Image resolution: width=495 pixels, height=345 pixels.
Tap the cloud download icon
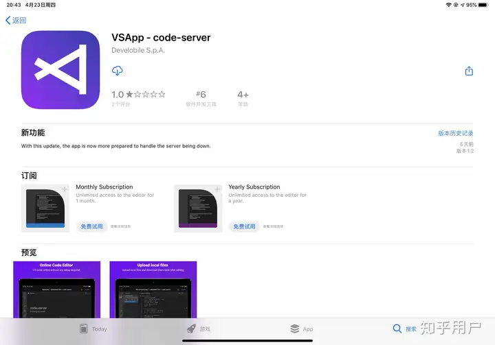point(117,71)
